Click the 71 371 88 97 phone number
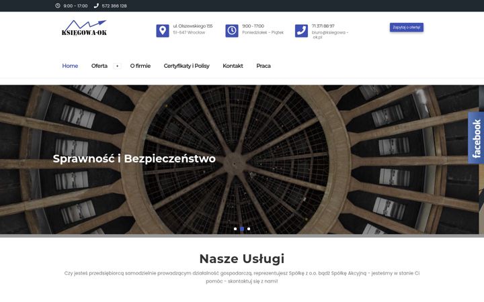The image size is (484, 302). [x=323, y=26]
